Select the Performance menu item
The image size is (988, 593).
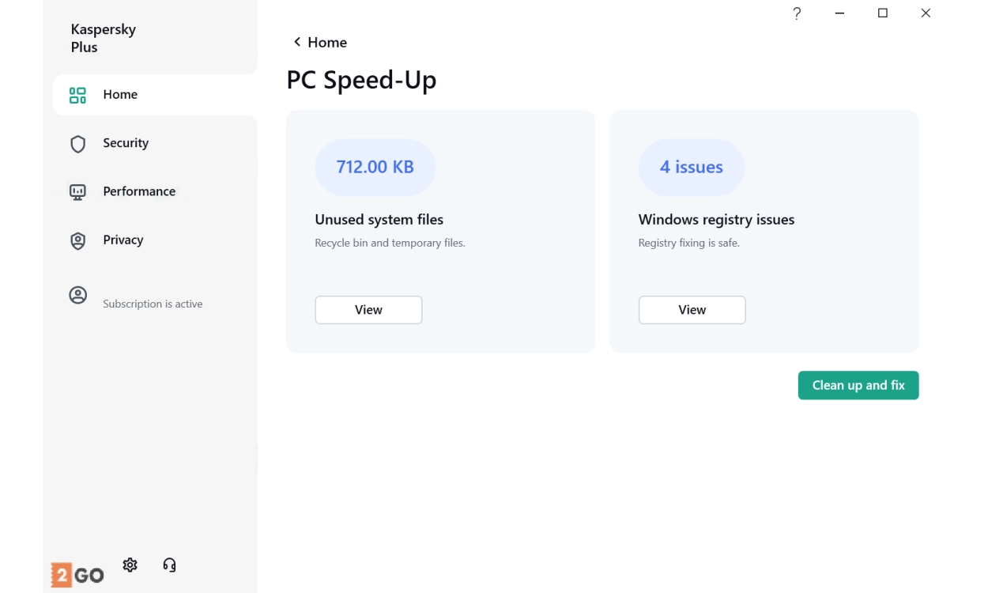tap(139, 191)
